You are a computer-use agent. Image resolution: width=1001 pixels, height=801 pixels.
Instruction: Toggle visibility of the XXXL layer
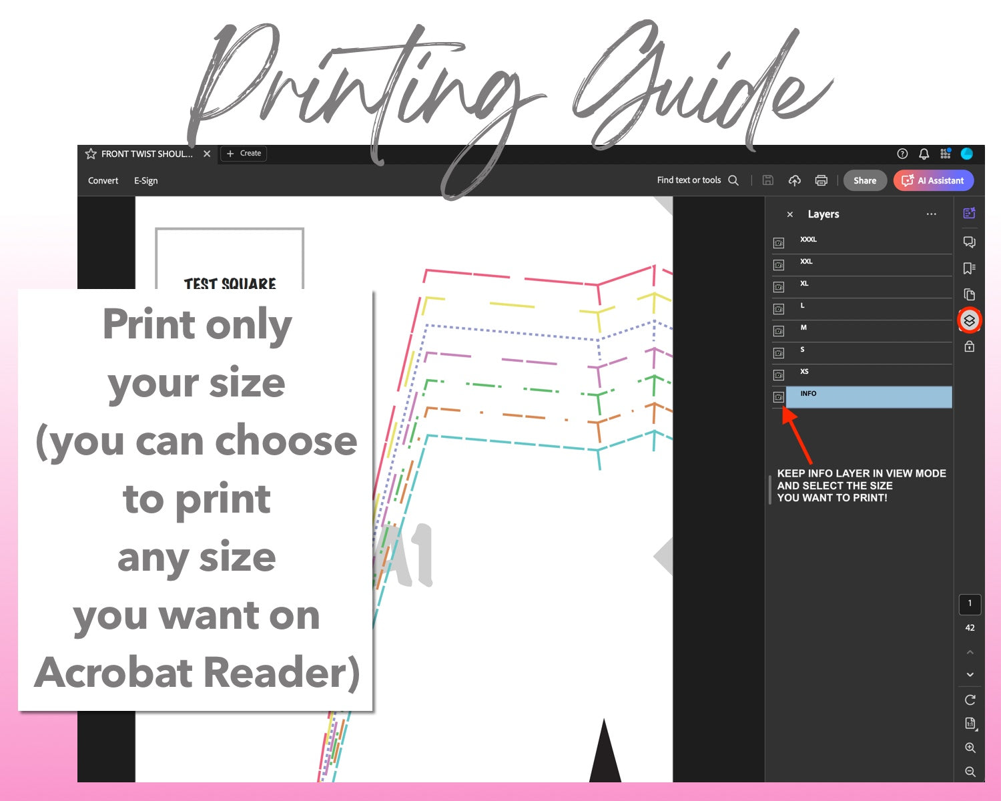(x=779, y=243)
